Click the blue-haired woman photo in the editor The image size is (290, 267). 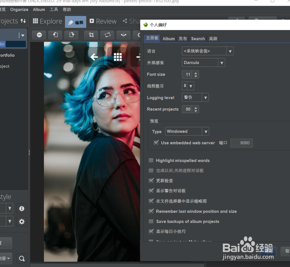[x=92, y=152]
